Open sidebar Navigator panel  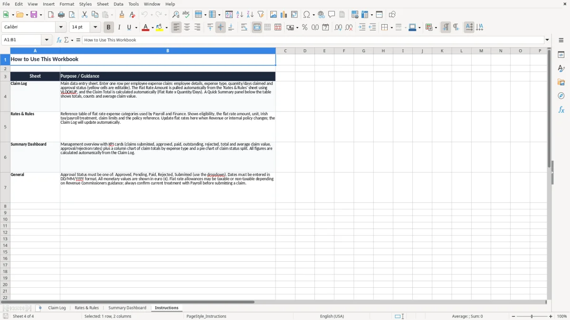pos(561,96)
